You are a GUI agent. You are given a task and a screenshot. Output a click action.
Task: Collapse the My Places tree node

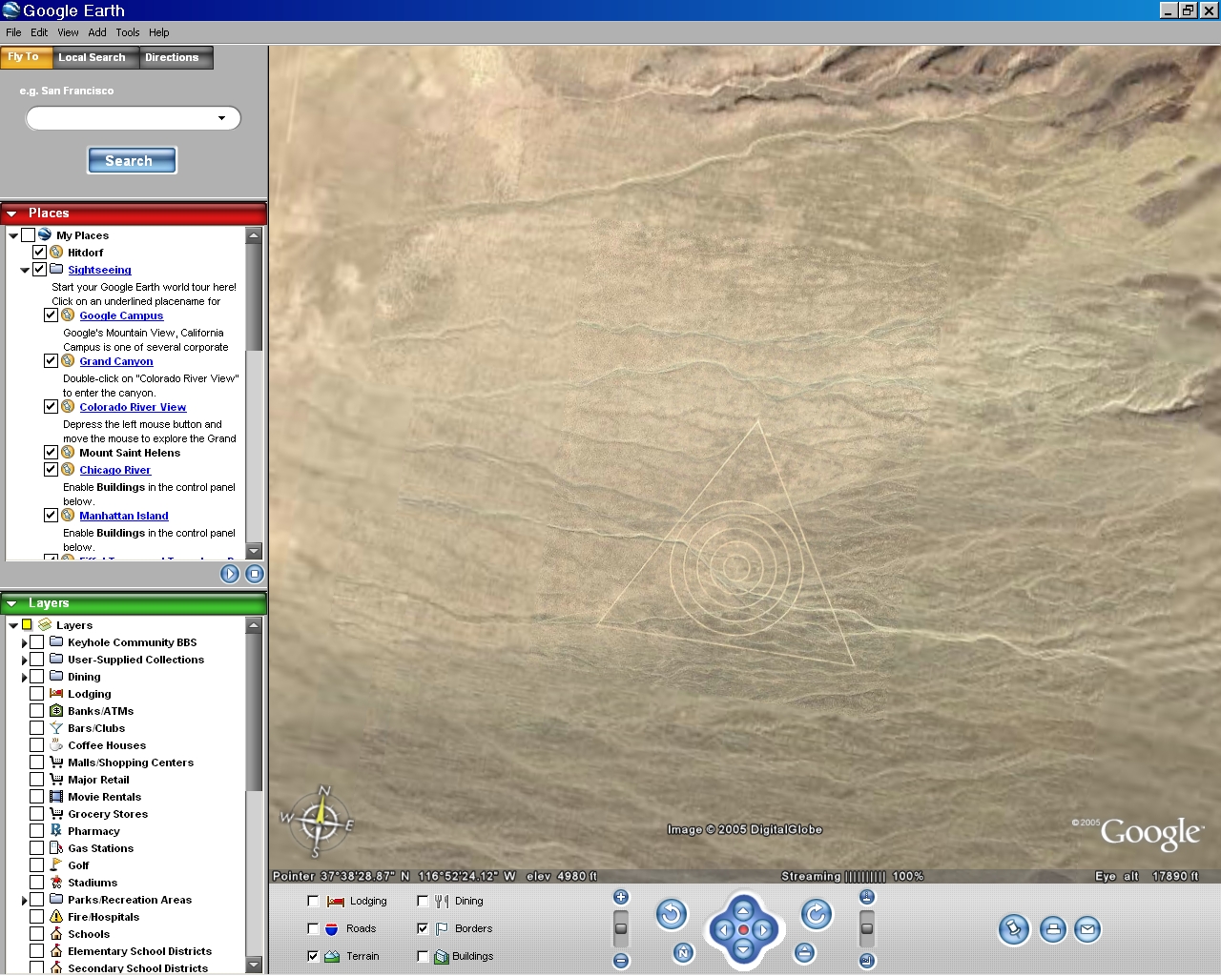pos(13,235)
